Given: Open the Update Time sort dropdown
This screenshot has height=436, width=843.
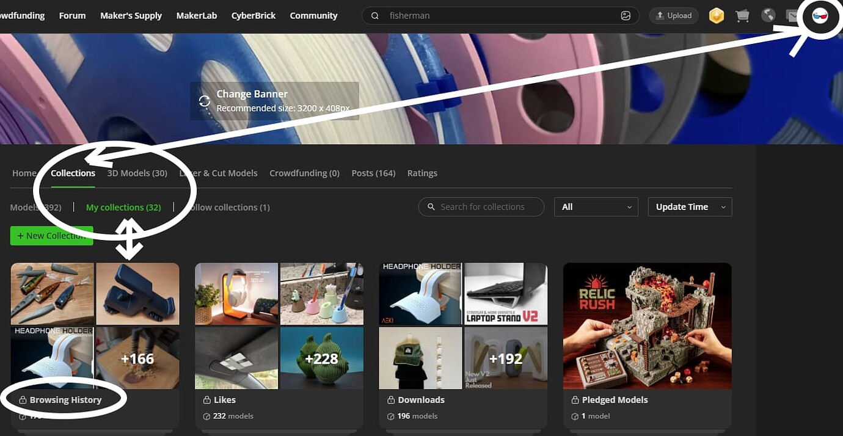Looking at the screenshot, I should [690, 206].
